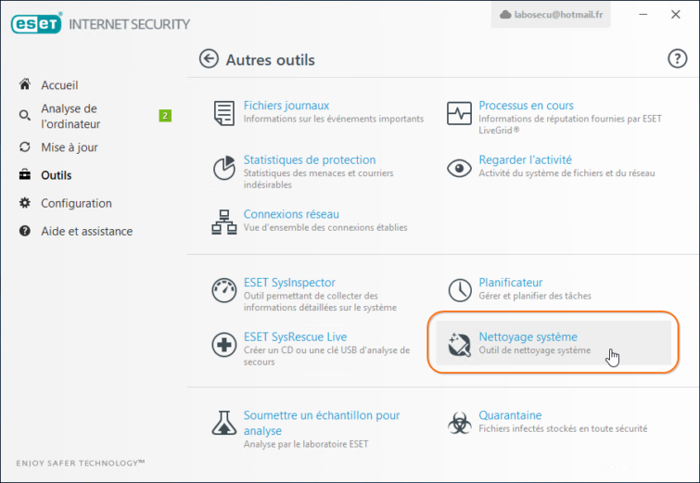
Task: Click the Fichiers journaux document icon
Action: coord(223,113)
